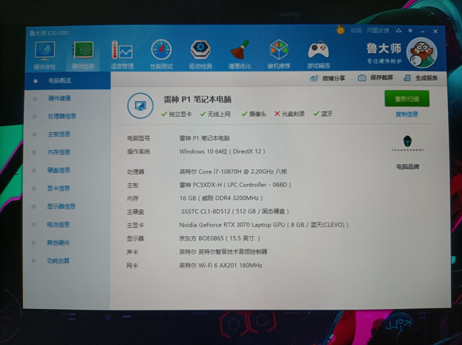The image size is (462, 345).
Task: Select the 电脑概览 sidebar tab
Action: (x=68, y=81)
